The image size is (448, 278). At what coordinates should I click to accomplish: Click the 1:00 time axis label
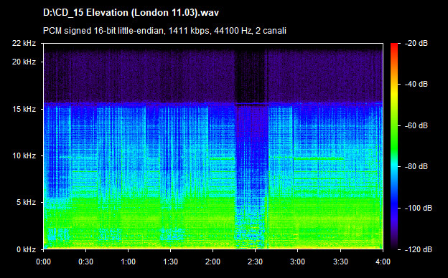pos(128,262)
